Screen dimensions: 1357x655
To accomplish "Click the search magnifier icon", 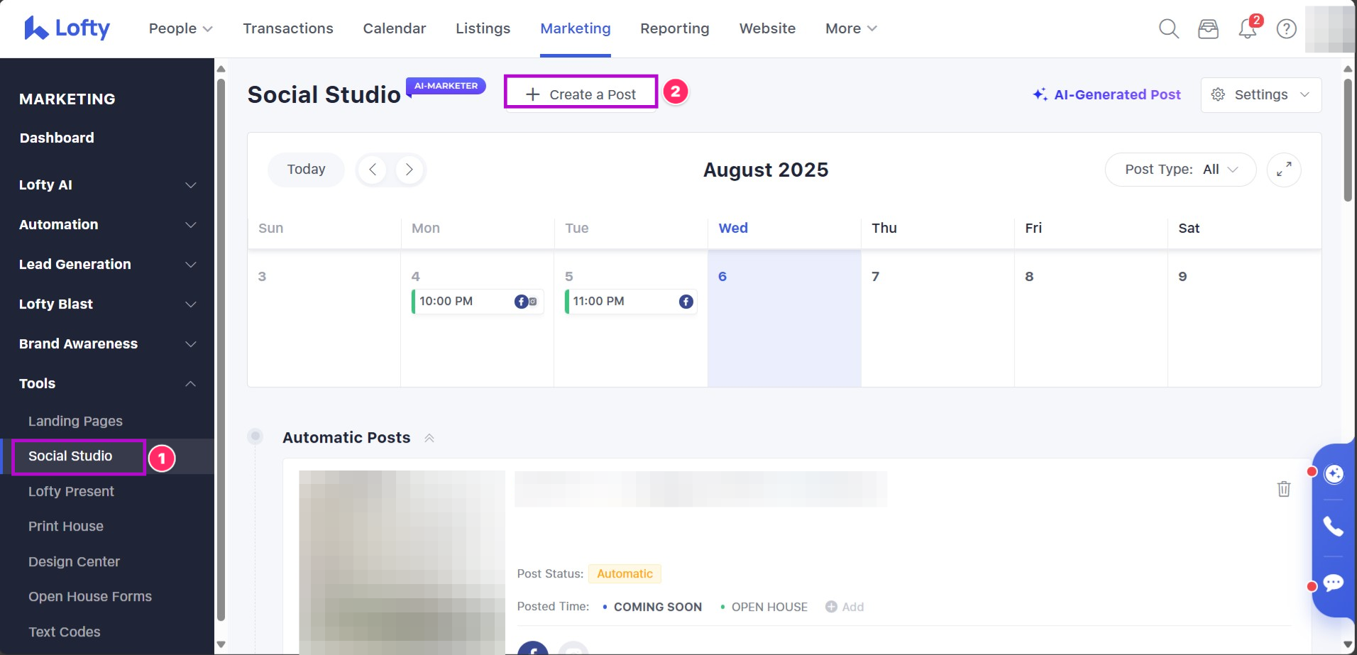I will point(1168,28).
